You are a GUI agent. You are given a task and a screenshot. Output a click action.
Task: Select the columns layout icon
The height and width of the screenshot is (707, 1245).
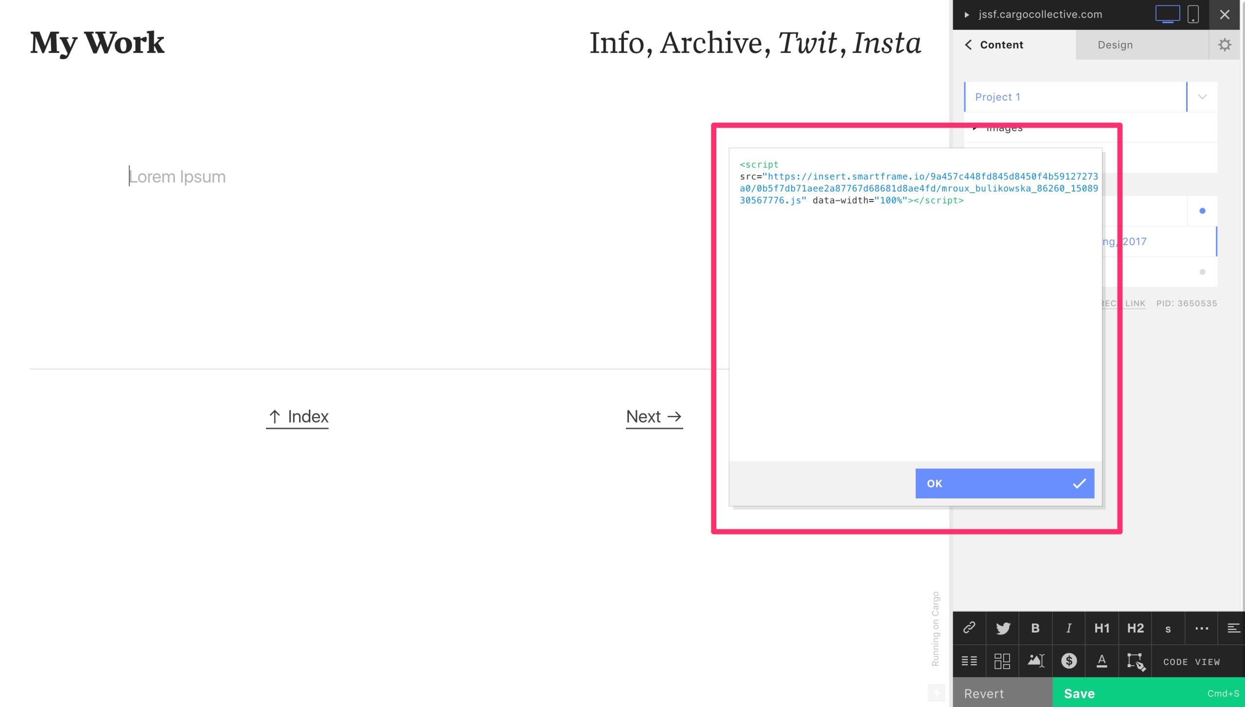pos(969,661)
